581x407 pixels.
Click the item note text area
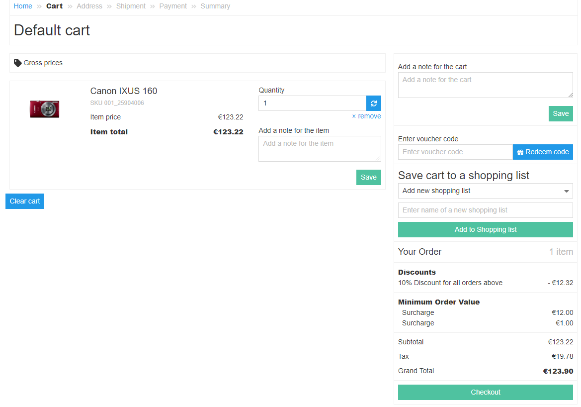pos(320,149)
